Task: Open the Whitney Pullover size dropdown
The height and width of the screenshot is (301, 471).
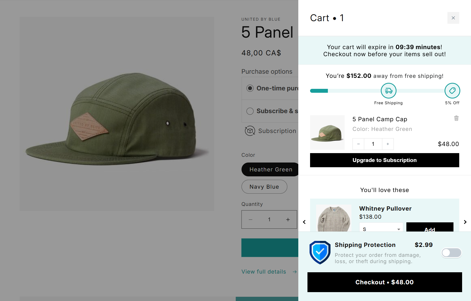Action: coord(381,229)
